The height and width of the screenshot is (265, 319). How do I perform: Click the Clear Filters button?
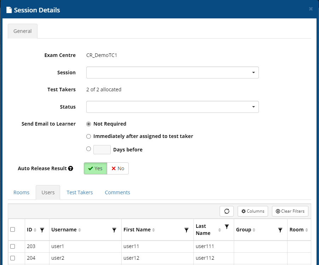290,211
